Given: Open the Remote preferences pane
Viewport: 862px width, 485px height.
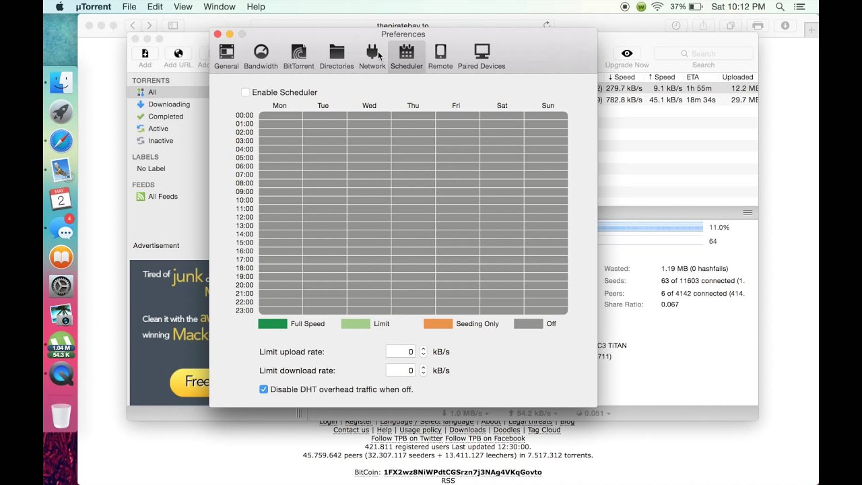Looking at the screenshot, I should (x=440, y=57).
